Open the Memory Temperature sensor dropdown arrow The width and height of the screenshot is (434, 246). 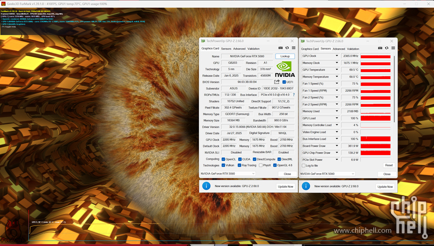pyautogui.click(x=337, y=77)
